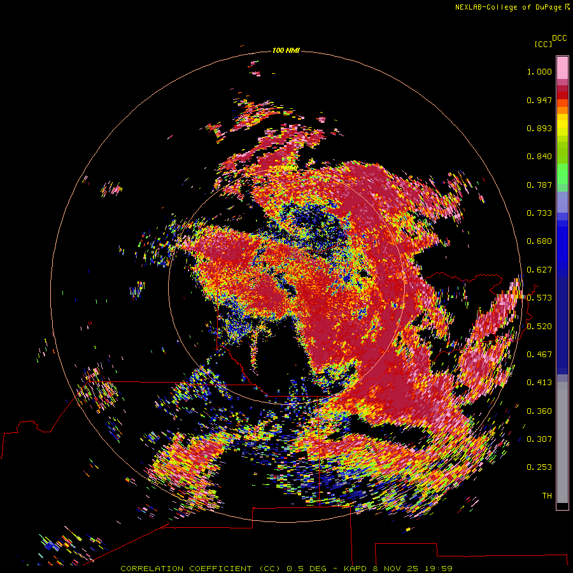This screenshot has height=573, width=573.
Task: Click the 0.680 scale value
Action: (x=539, y=241)
